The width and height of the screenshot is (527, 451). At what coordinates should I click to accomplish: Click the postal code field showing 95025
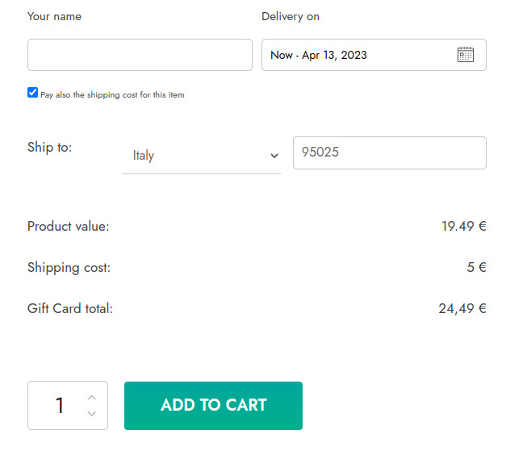click(x=390, y=152)
